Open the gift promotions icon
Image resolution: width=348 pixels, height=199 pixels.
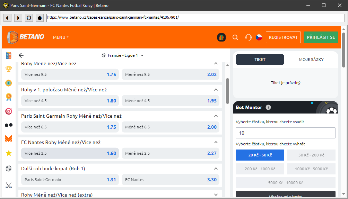221,37
